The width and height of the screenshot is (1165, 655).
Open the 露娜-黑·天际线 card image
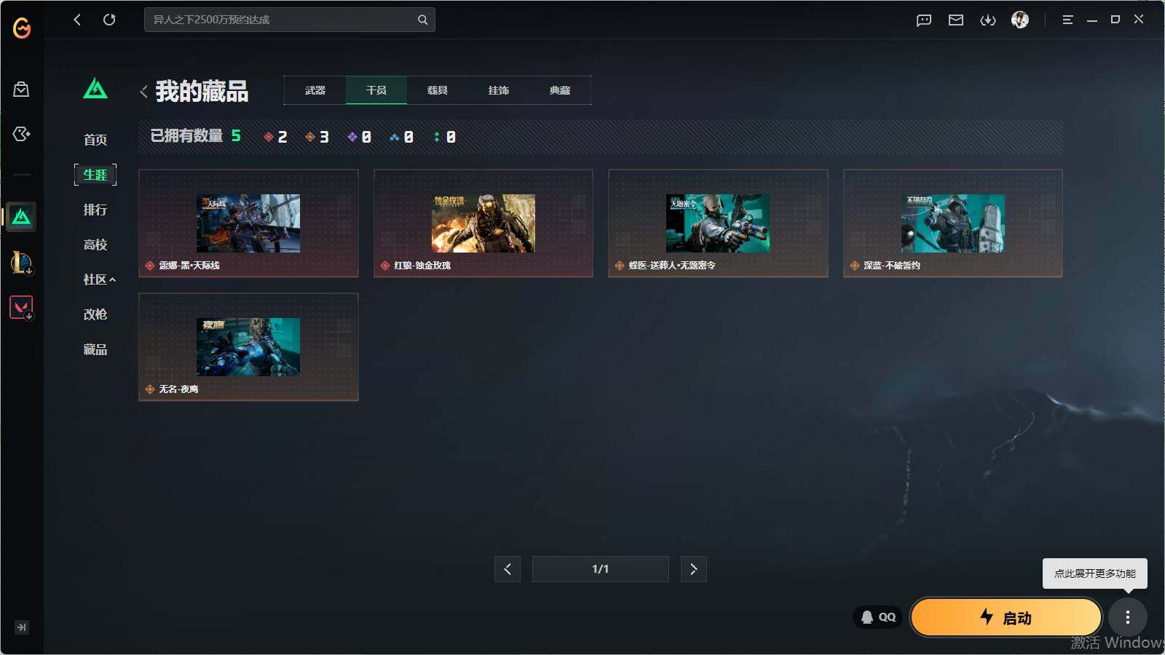point(248,223)
